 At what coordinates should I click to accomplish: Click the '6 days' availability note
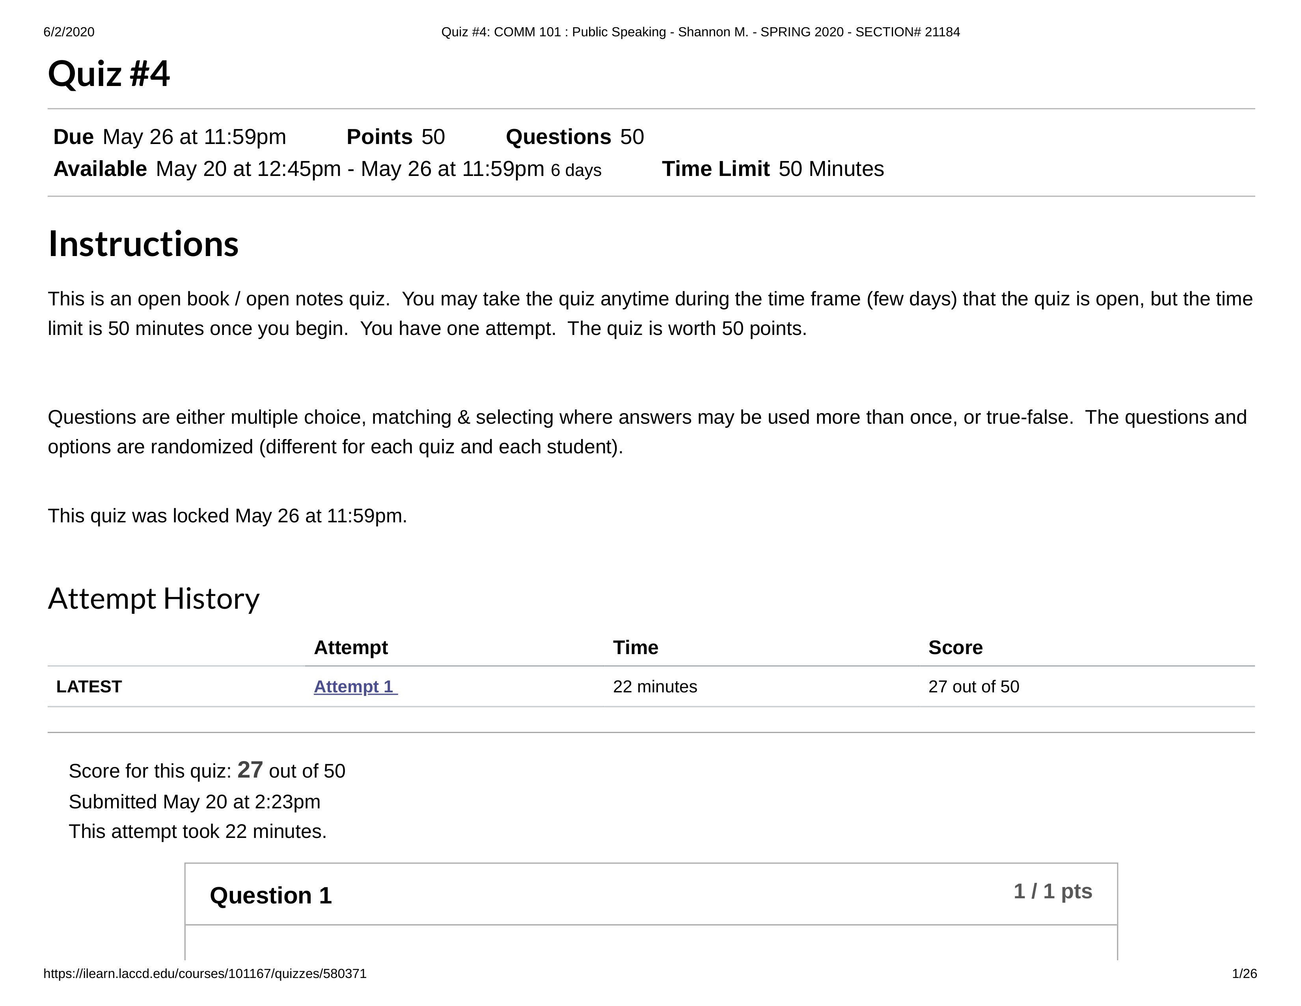[x=576, y=170]
